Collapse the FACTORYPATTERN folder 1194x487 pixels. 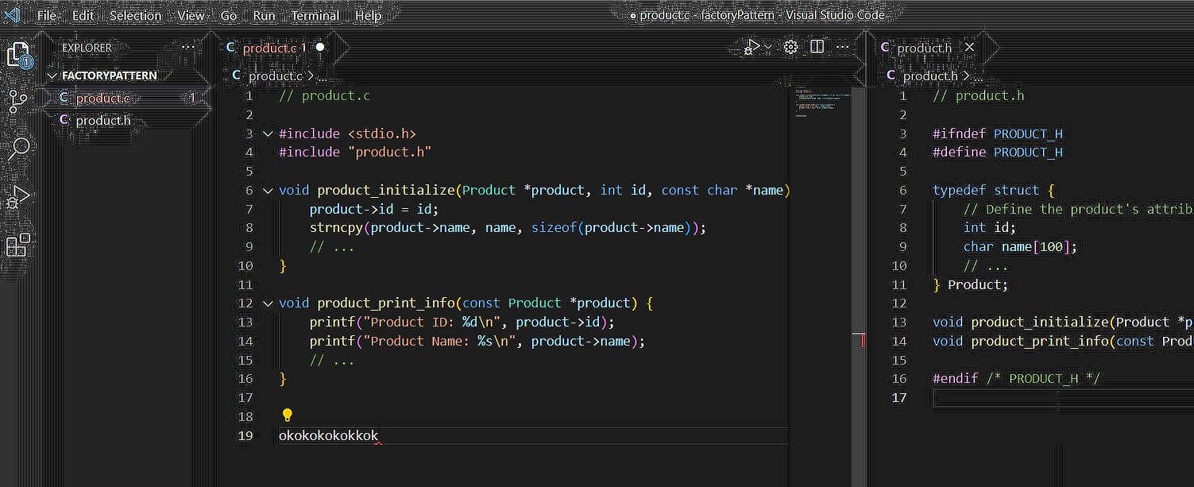tap(52, 75)
